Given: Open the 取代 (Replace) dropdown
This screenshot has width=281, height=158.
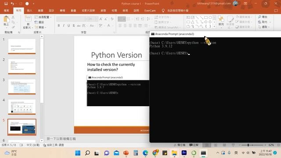Looking at the screenshot, I should (264, 22).
